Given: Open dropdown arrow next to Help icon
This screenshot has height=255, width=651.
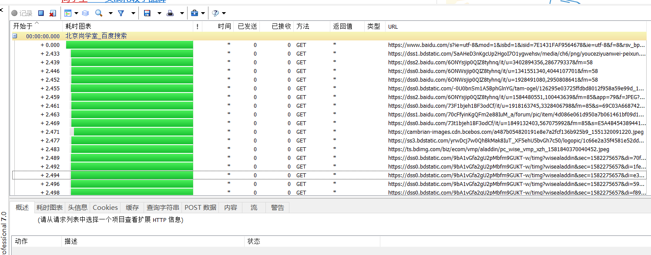Looking at the screenshot, I should click(224, 13).
